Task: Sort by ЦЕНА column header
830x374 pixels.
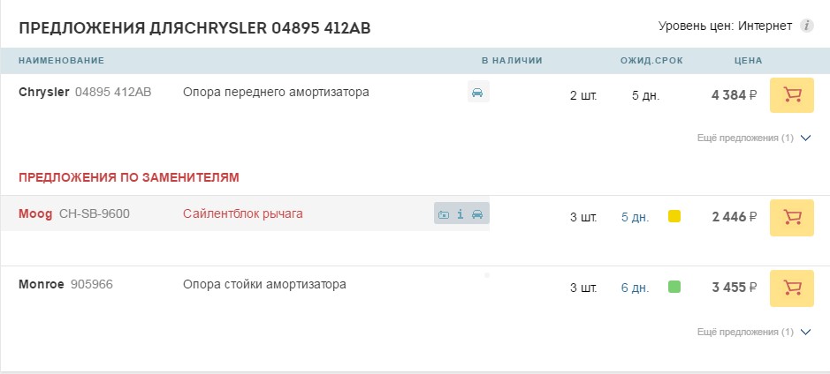Action: 749,61
